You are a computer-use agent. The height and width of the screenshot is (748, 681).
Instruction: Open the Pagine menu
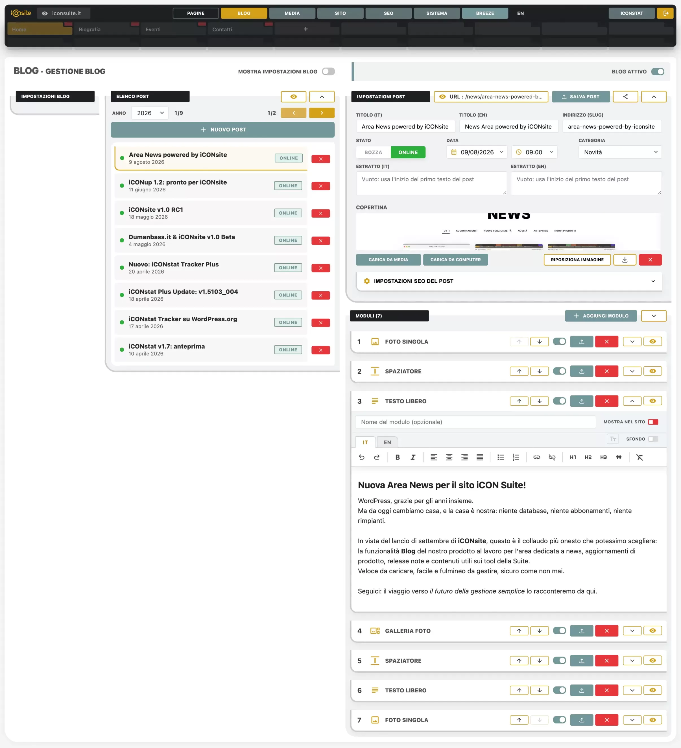(196, 13)
